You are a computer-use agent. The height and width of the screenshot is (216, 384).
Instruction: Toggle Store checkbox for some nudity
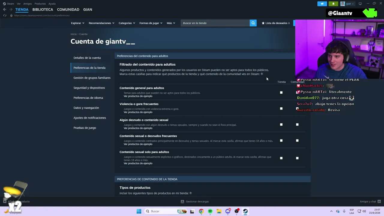pos(281,124)
